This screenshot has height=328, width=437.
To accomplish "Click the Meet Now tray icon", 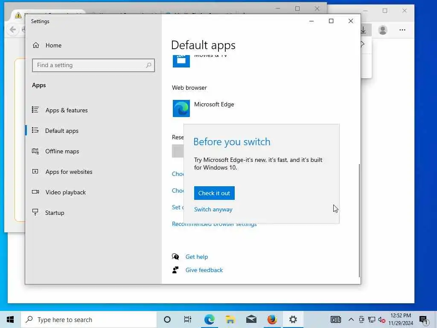I will click(x=361, y=319).
